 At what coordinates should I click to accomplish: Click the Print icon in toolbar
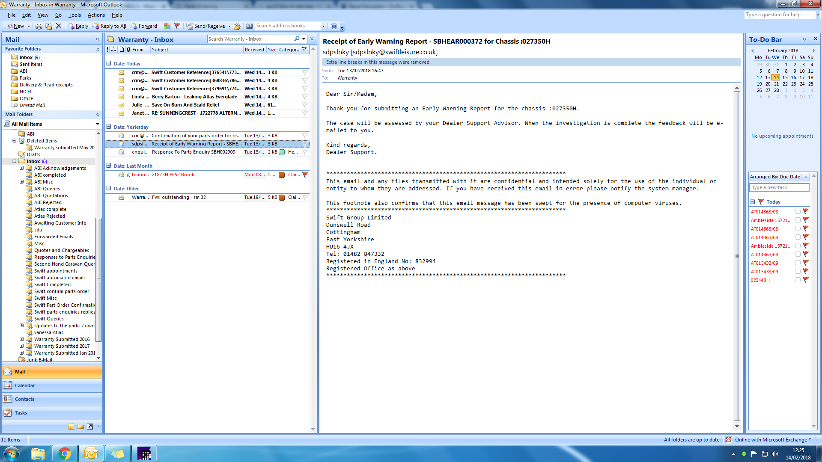point(39,26)
